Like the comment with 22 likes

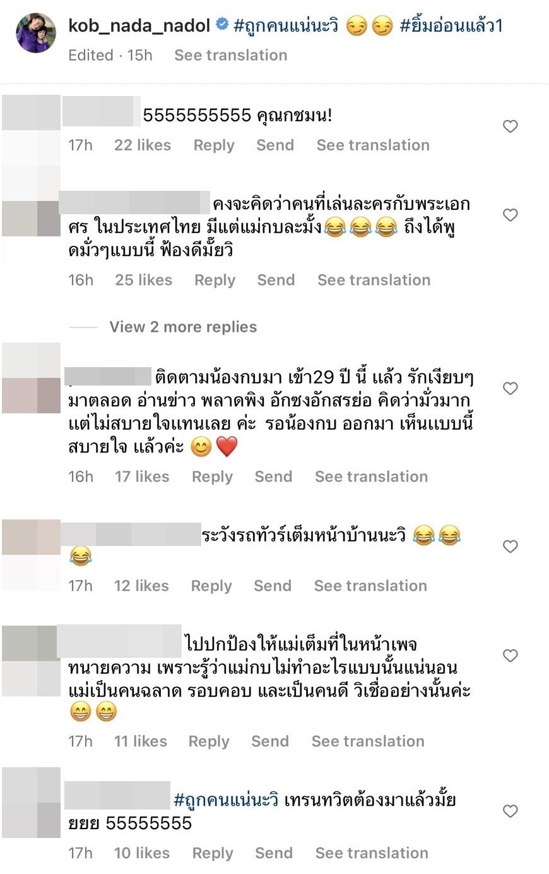[510, 126]
